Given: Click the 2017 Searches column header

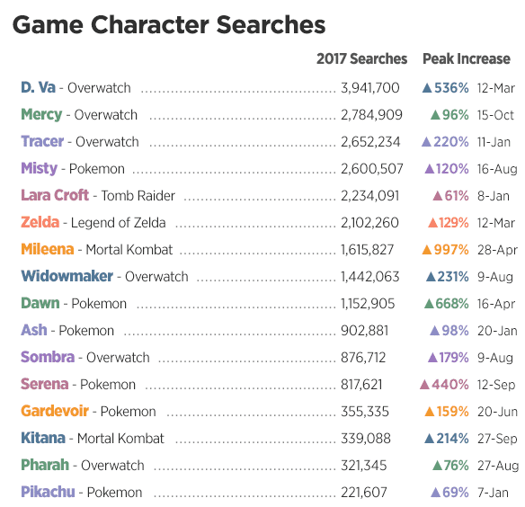Looking at the screenshot, I should point(362,59).
